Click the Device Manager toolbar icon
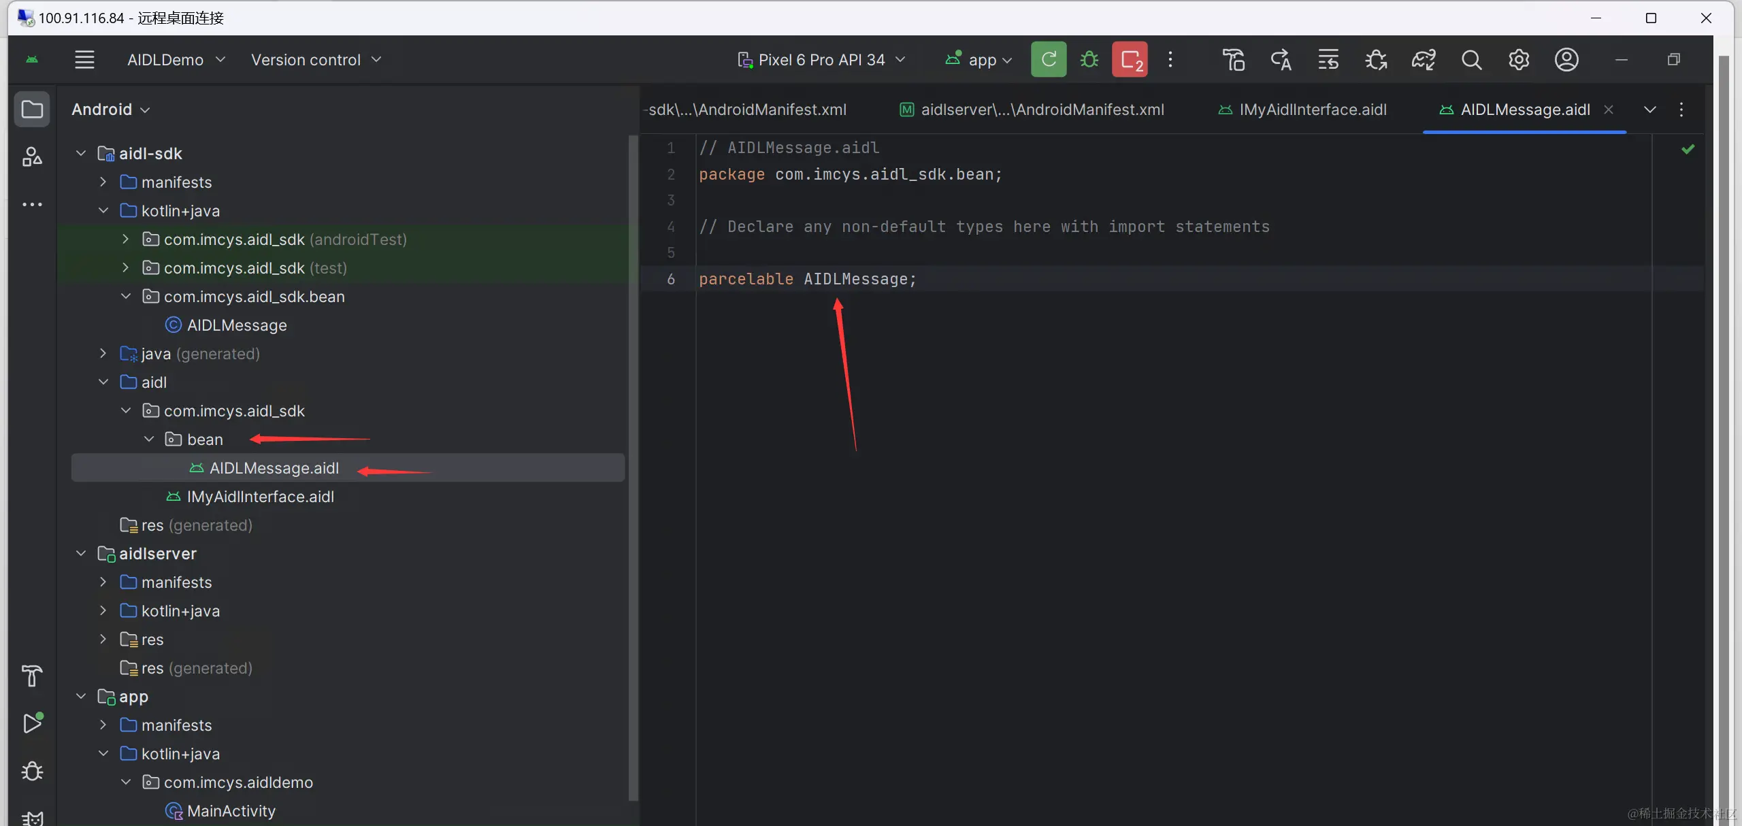 pos(1234,60)
